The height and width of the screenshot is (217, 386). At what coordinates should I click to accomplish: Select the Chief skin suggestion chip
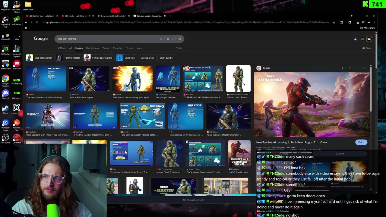click(126, 58)
